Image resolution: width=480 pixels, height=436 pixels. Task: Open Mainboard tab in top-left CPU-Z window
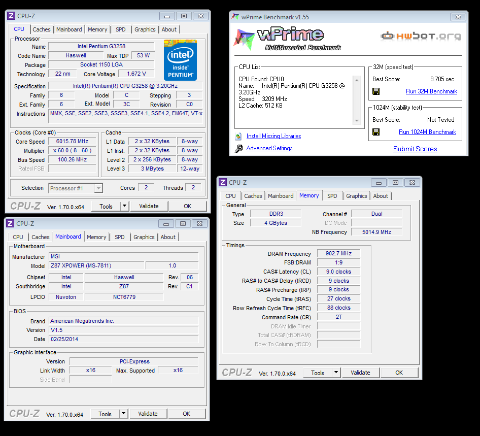[69, 29]
